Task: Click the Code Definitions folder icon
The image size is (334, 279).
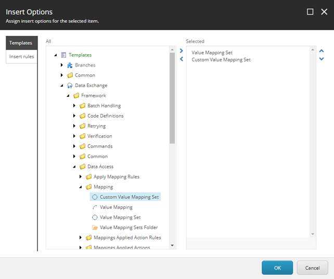Action: pyautogui.click(x=82, y=116)
